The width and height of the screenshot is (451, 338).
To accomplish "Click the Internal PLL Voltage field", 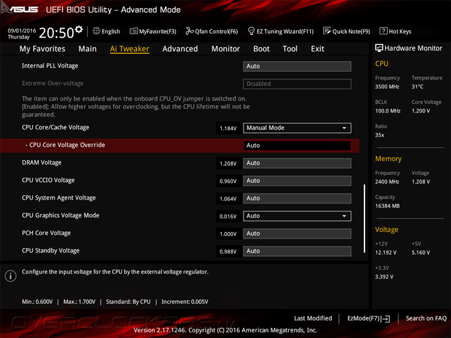I will (x=297, y=66).
